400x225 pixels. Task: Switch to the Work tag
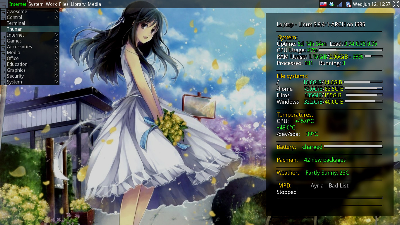51,4
